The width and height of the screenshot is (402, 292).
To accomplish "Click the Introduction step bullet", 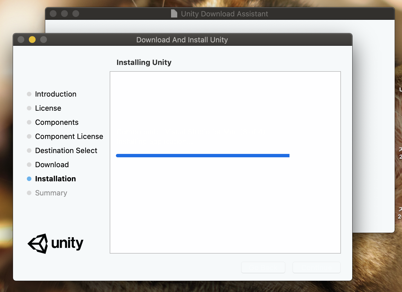I will coord(29,94).
